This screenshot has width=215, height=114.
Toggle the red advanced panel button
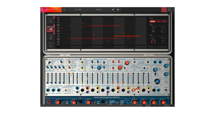coord(164,9)
